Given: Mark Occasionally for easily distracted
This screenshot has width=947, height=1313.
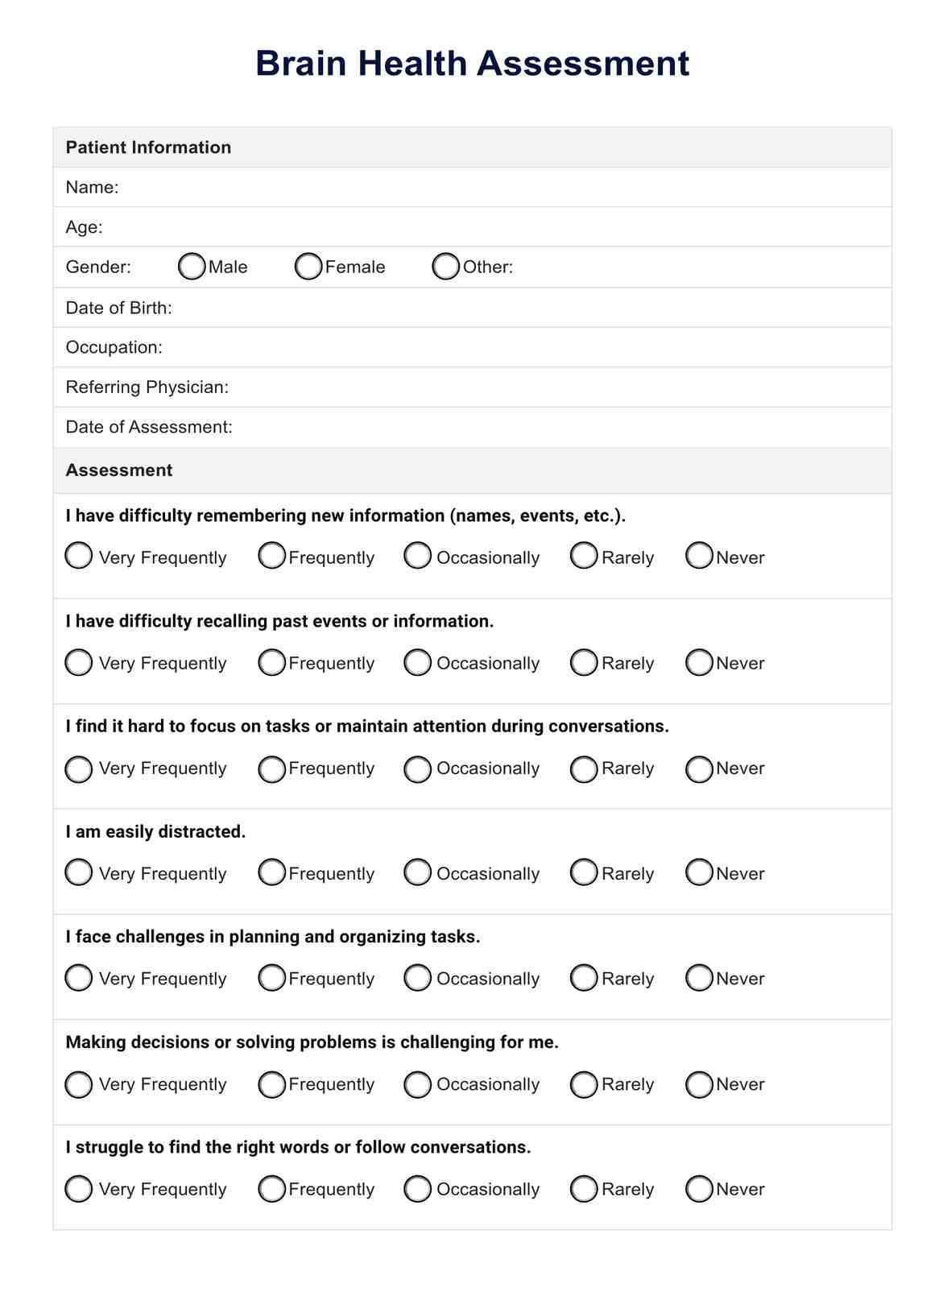Looking at the screenshot, I should 418,872.
